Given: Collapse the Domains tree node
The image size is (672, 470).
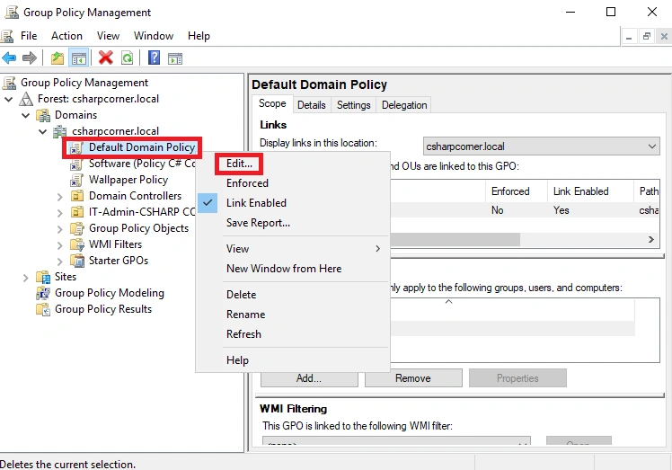Looking at the screenshot, I should click(26, 115).
